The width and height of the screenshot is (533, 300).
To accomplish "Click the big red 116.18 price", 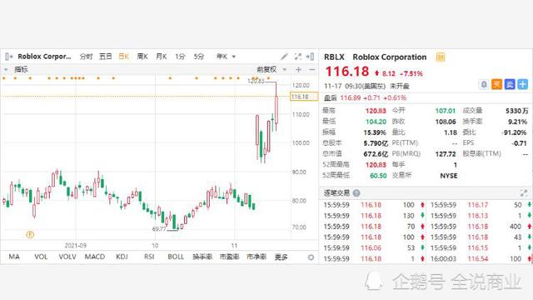I will 347,72.
